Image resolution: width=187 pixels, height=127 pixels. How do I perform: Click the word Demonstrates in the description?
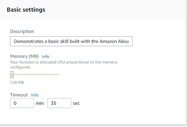click(x=29, y=41)
